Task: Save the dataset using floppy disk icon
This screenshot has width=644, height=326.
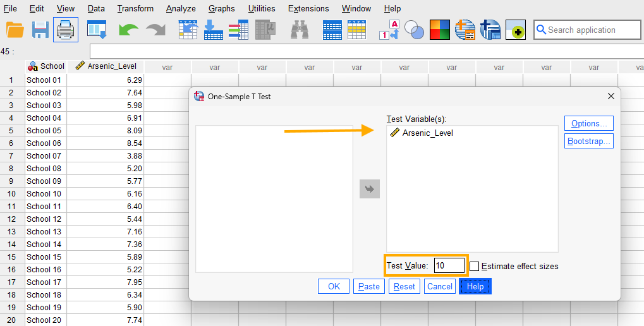Action: 40,30
